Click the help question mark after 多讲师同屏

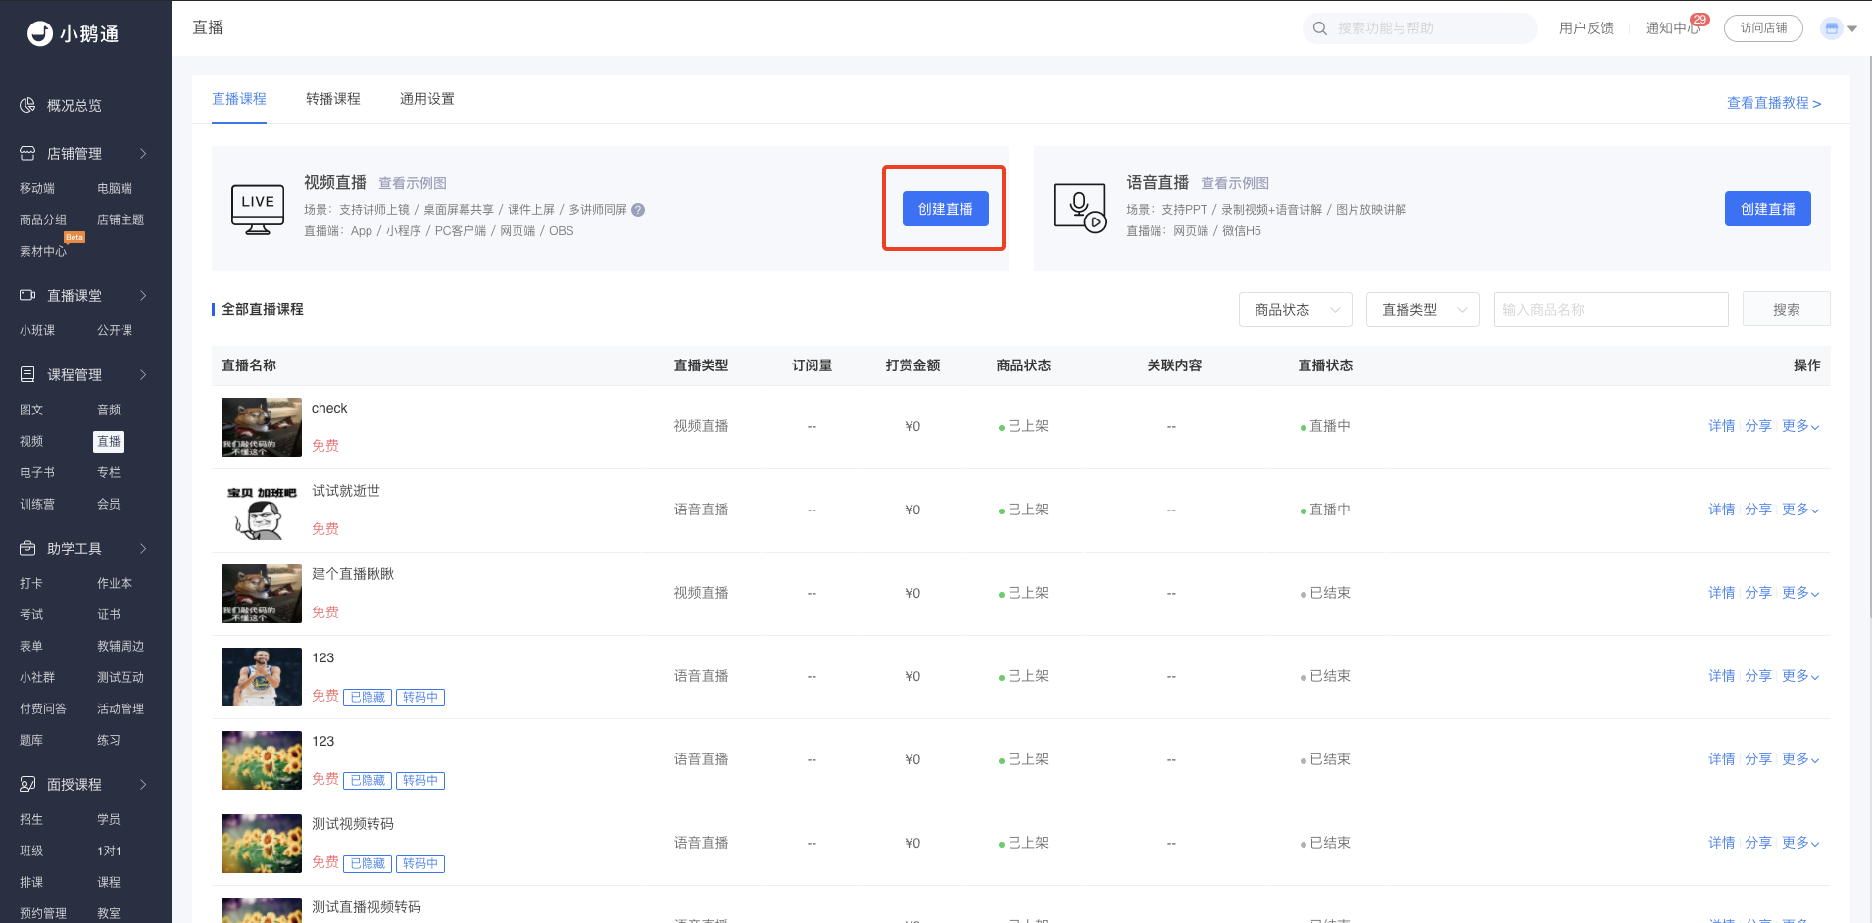[x=638, y=210]
